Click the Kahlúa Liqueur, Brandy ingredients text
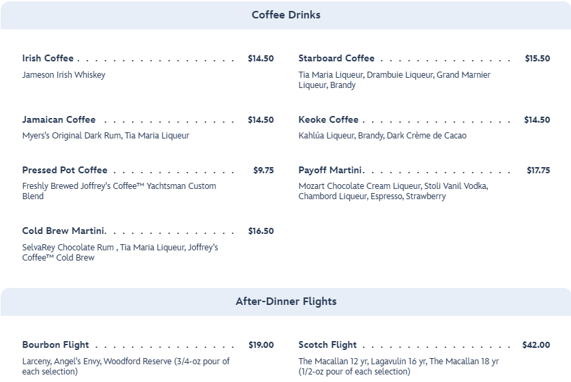The width and height of the screenshot is (571, 382). tap(382, 136)
